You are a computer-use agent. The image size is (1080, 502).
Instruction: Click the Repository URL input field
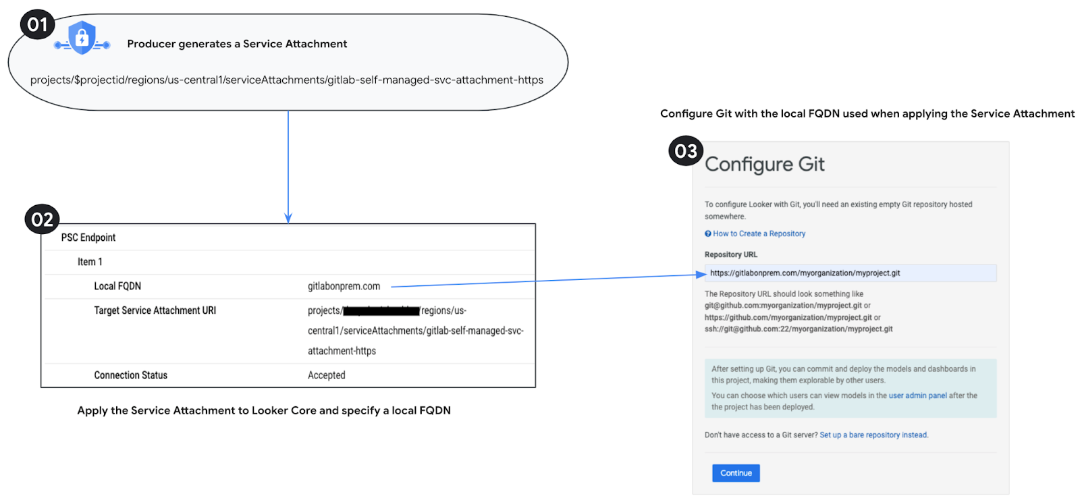(850, 273)
